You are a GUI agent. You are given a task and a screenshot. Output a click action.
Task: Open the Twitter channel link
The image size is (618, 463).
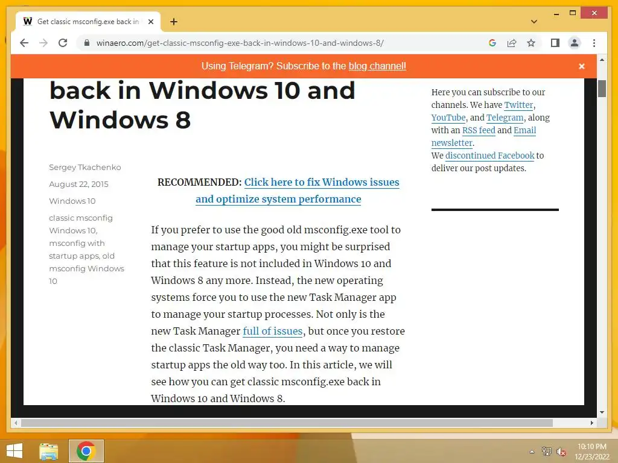click(x=518, y=105)
